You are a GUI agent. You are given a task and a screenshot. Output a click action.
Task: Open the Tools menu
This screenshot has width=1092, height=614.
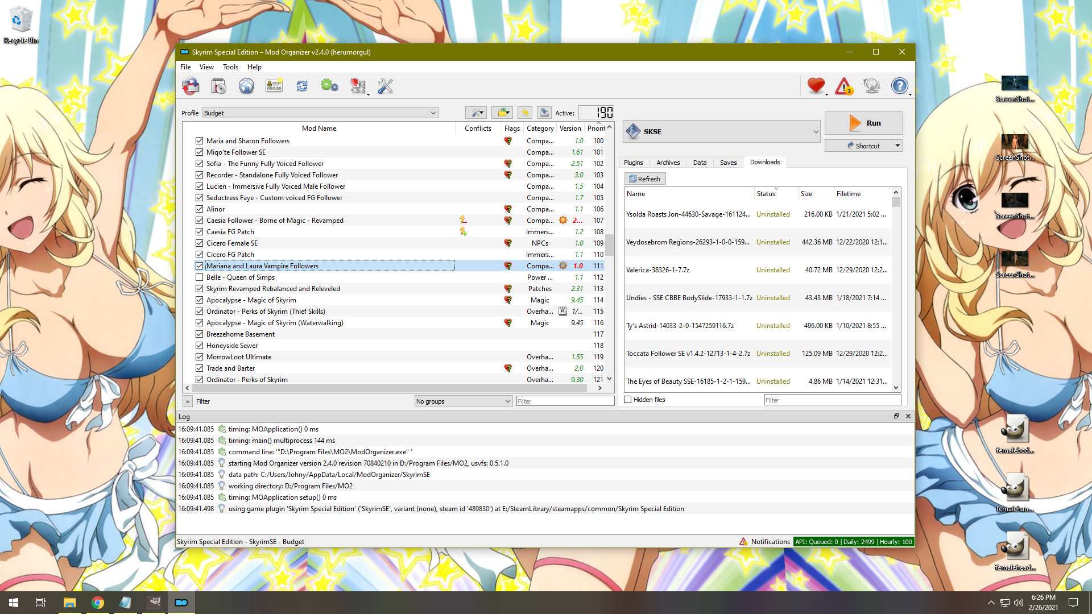230,67
